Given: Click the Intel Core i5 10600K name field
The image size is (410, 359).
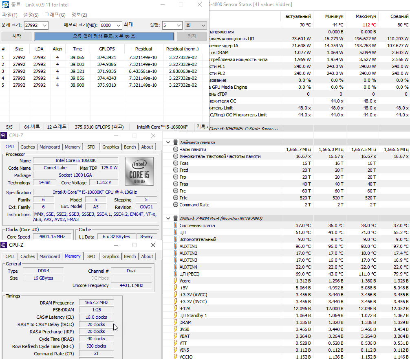Looking at the screenshot, I should click(75, 160).
